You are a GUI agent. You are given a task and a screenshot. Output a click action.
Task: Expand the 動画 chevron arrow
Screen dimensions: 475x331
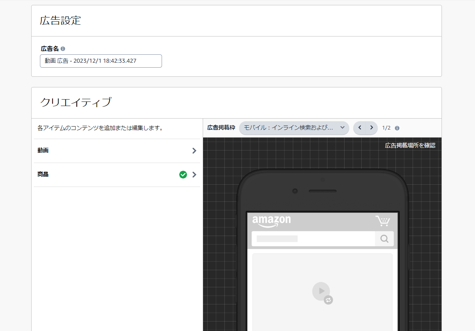click(x=194, y=151)
